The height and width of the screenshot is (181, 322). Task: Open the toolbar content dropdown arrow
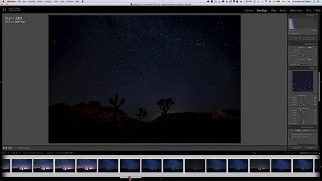[285, 148]
